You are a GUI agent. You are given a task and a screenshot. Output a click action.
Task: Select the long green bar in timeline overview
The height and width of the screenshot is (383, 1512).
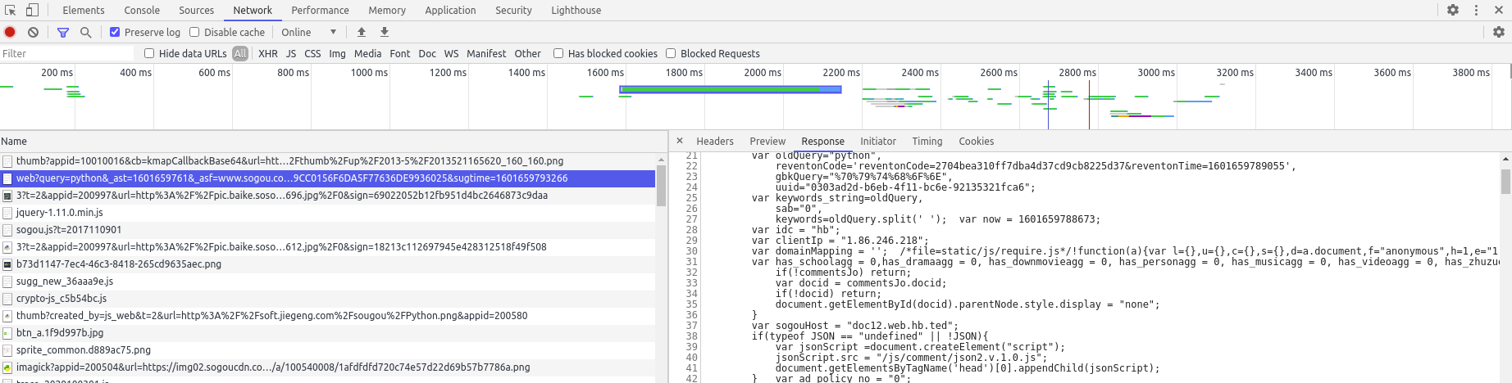[731, 89]
